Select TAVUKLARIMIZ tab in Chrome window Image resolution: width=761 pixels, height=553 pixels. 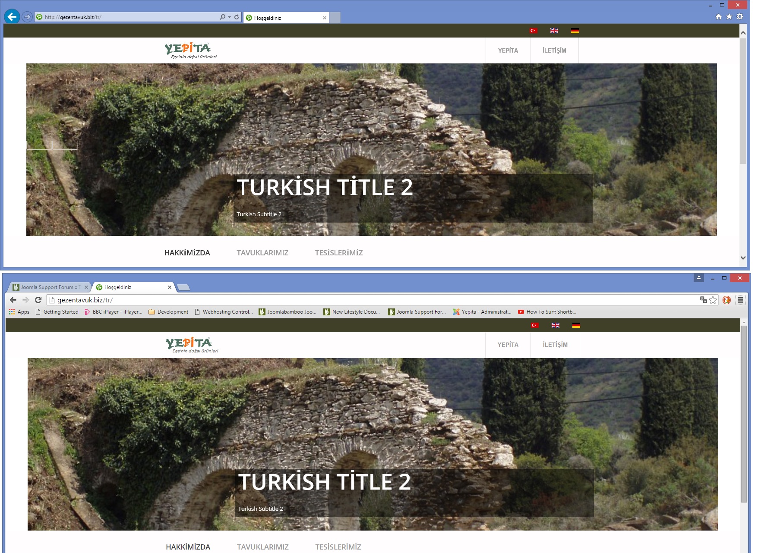click(263, 547)
